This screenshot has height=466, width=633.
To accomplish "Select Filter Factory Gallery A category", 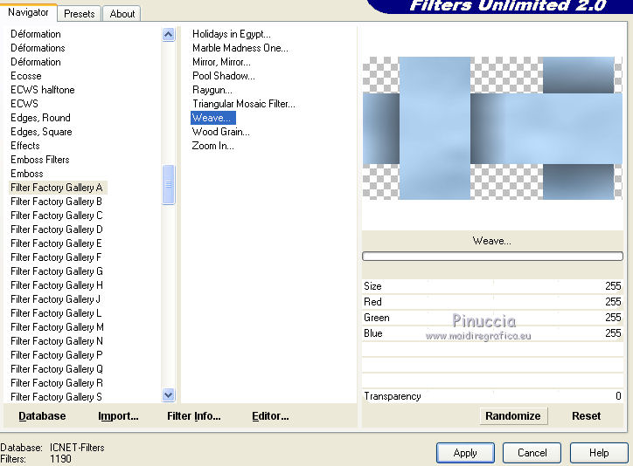I will pyautogui.click(x=57, y=188).
